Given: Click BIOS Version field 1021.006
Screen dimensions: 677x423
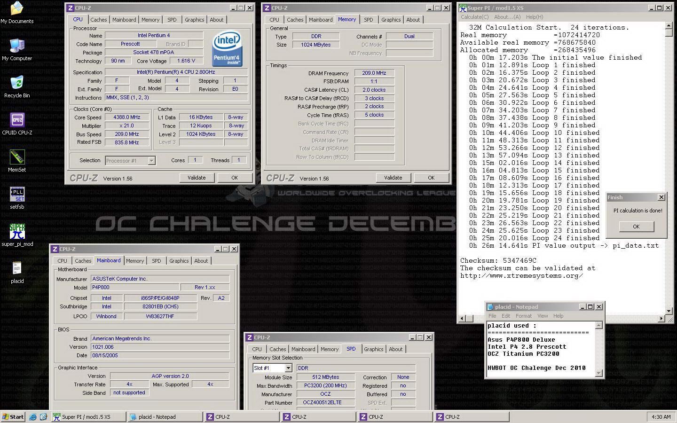Looking at the screenshot, I should [x=160, y=347].
